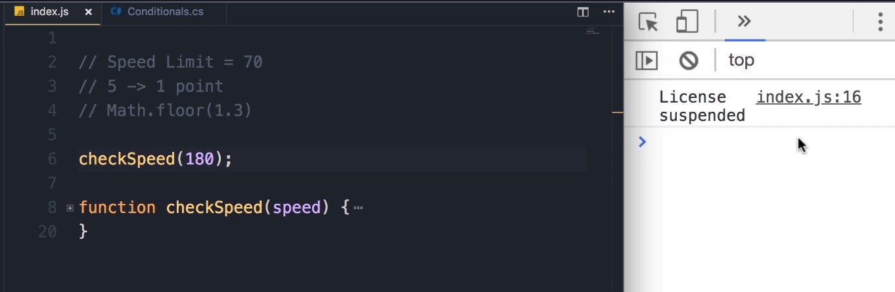Open the DevTools more tabs chevron
This screenshot has height=292, width=895.
(x=744, y=21)
